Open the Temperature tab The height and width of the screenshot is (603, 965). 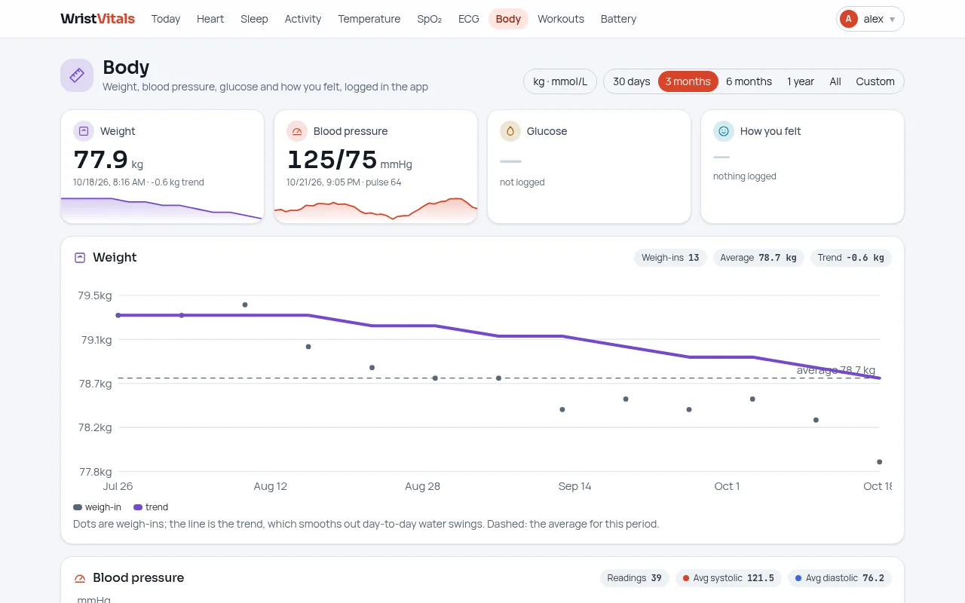tap(369, 19)
